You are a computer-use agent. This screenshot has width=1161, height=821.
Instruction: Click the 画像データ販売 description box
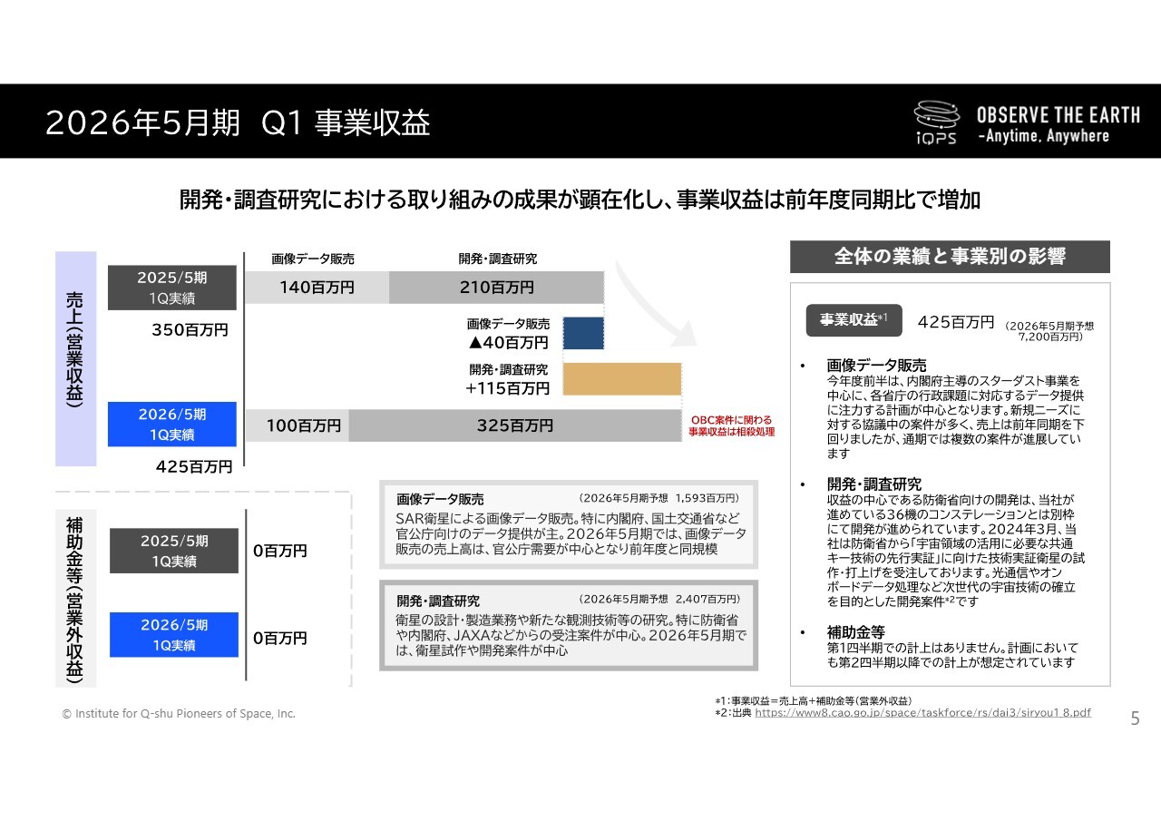[568, 524]
